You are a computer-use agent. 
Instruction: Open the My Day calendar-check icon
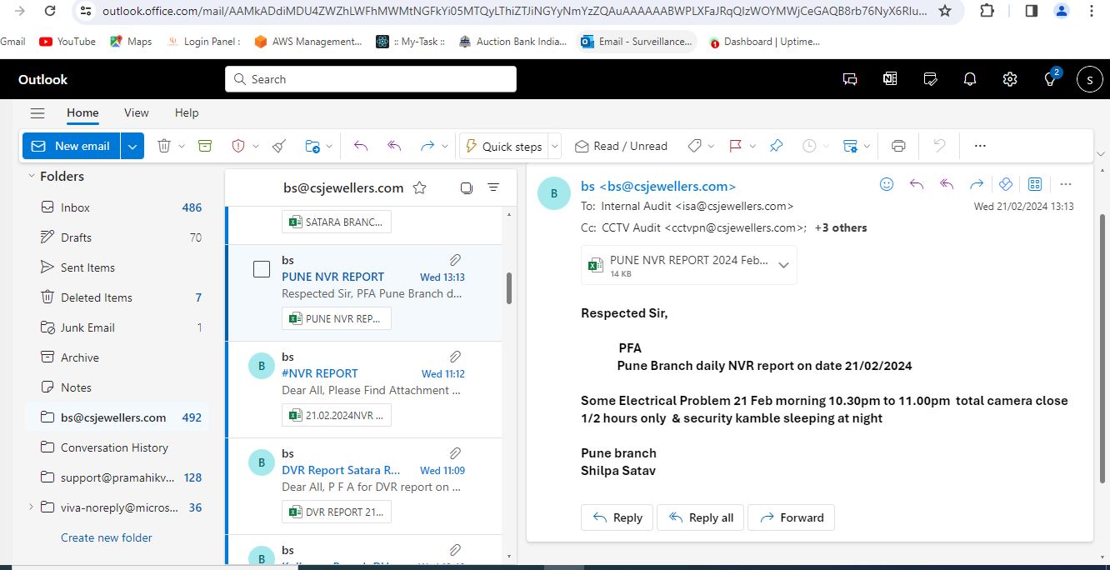pos(930,79)
